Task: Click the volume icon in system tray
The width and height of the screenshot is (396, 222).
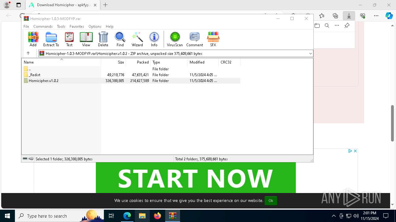Action: [x=356, y=216]
